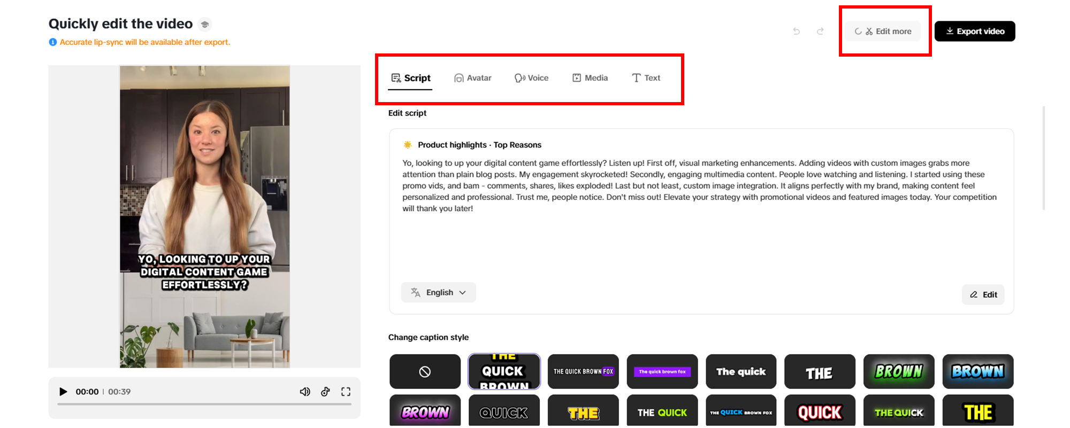Switch to the Script tab
This screenshot has height=428, width=1070.
(x=410, y=78)
